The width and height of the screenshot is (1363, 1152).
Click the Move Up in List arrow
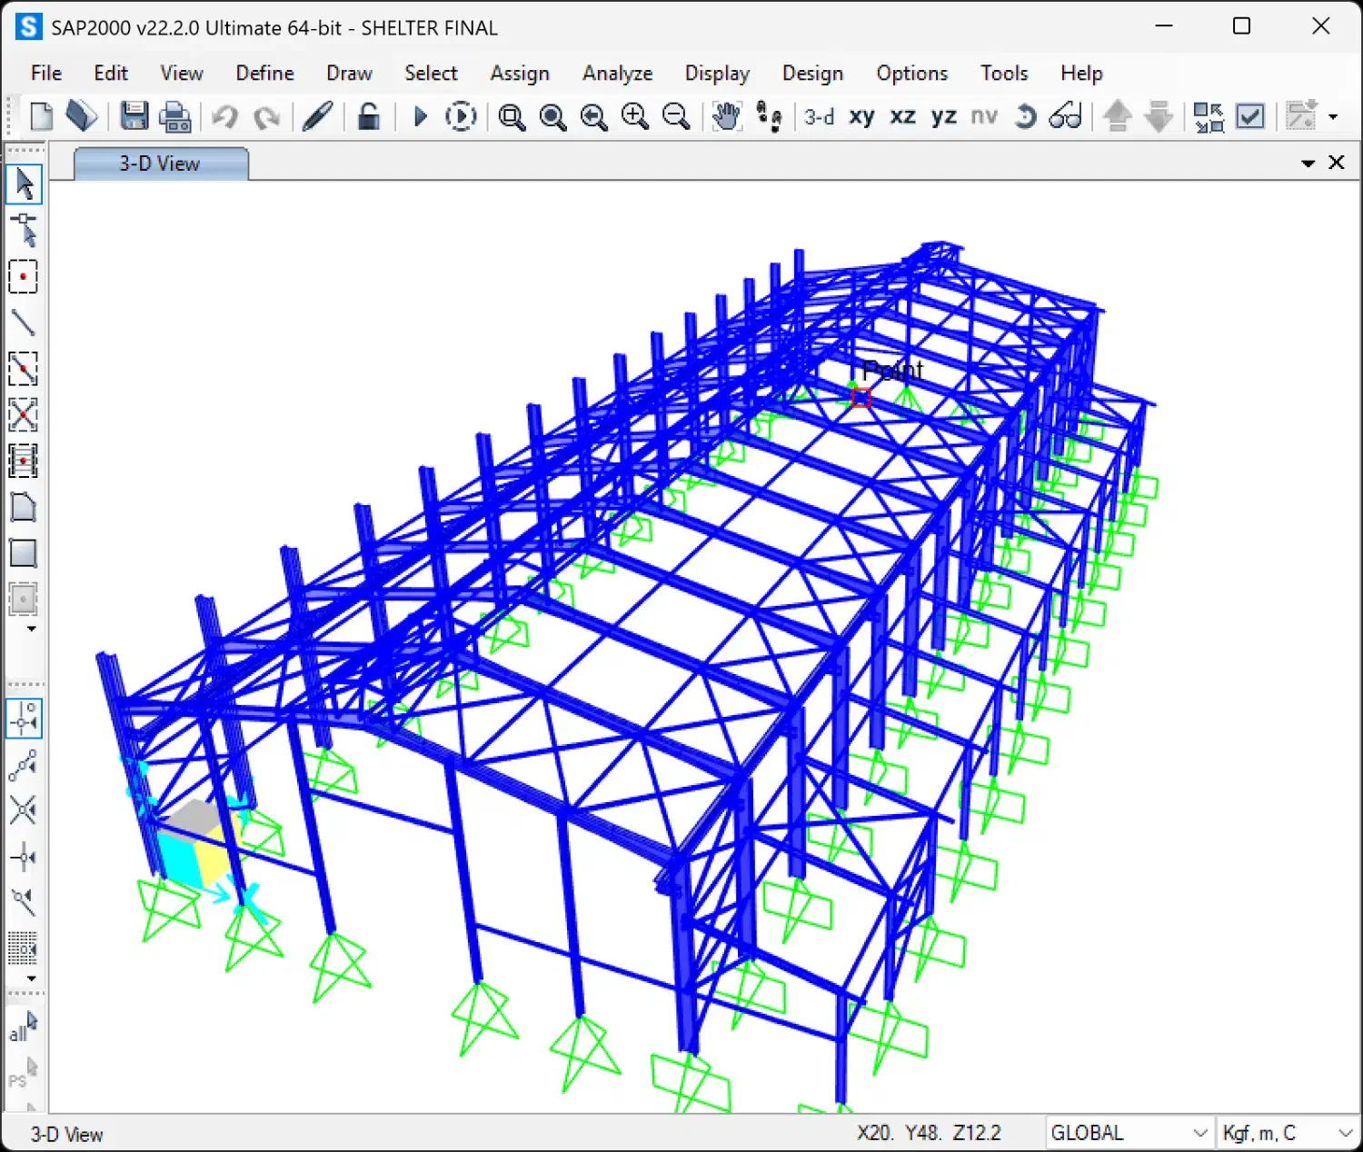tap(1117, 116)
